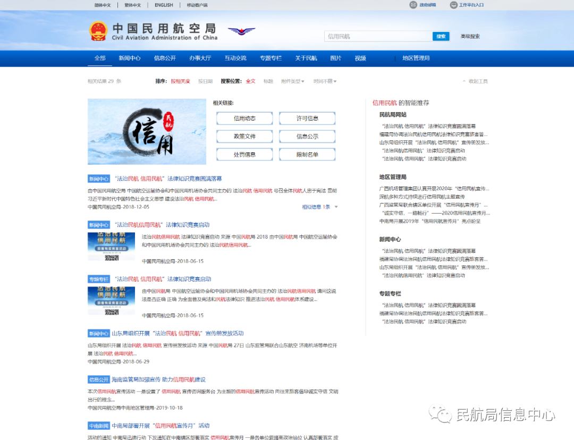Image resolution: width=574 pixels, height=440 pixels.
Task: Click the search input field
Action: pyautogui.click(x=378, y=36)
